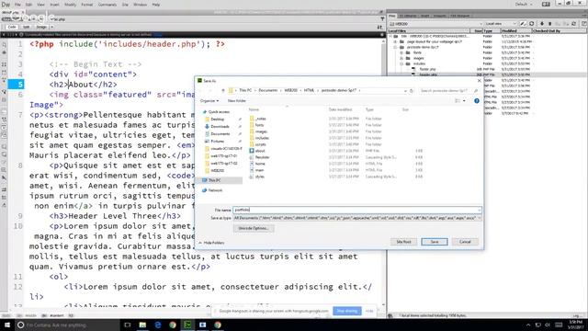The width and height of the screenshot is (588, 331).
Task: Click the connect to remote server icon
Action: [x=523, y=24]
